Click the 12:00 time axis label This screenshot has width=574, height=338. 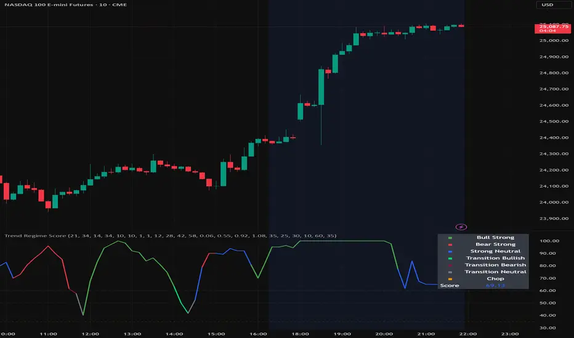[x=91, y=334]
